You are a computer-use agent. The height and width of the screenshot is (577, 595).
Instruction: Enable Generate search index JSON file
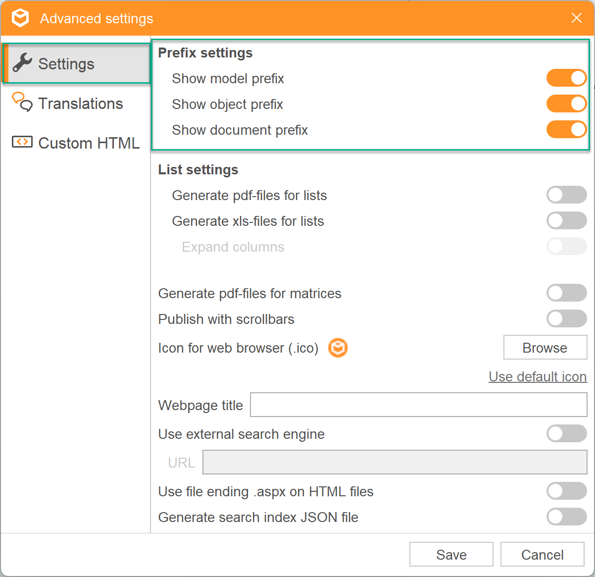566,517
